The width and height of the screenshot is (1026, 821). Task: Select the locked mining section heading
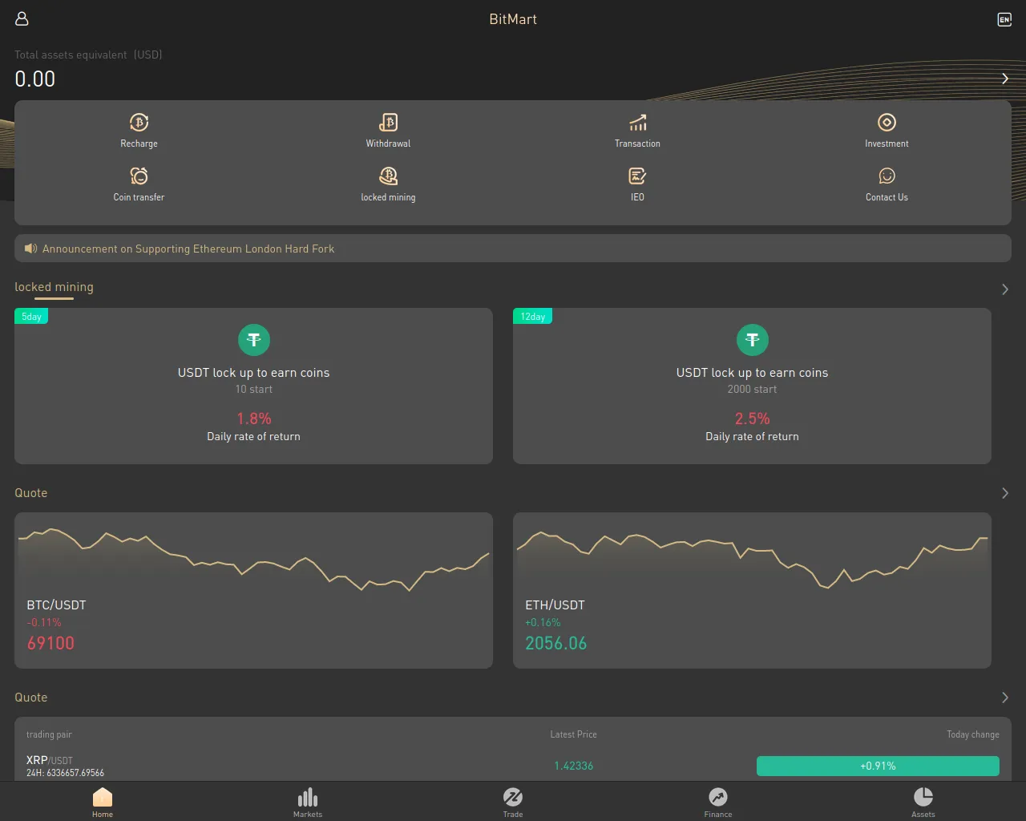pos(54,287)
